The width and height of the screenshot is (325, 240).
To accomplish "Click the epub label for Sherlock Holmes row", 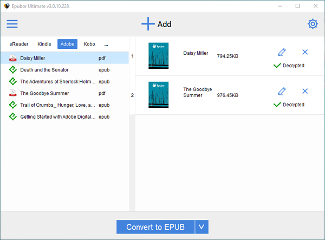I will pos(104,82).
